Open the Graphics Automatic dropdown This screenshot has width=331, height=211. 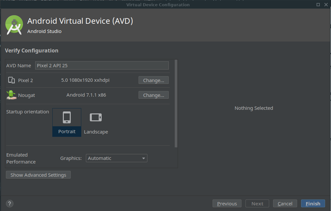point(116,158)
